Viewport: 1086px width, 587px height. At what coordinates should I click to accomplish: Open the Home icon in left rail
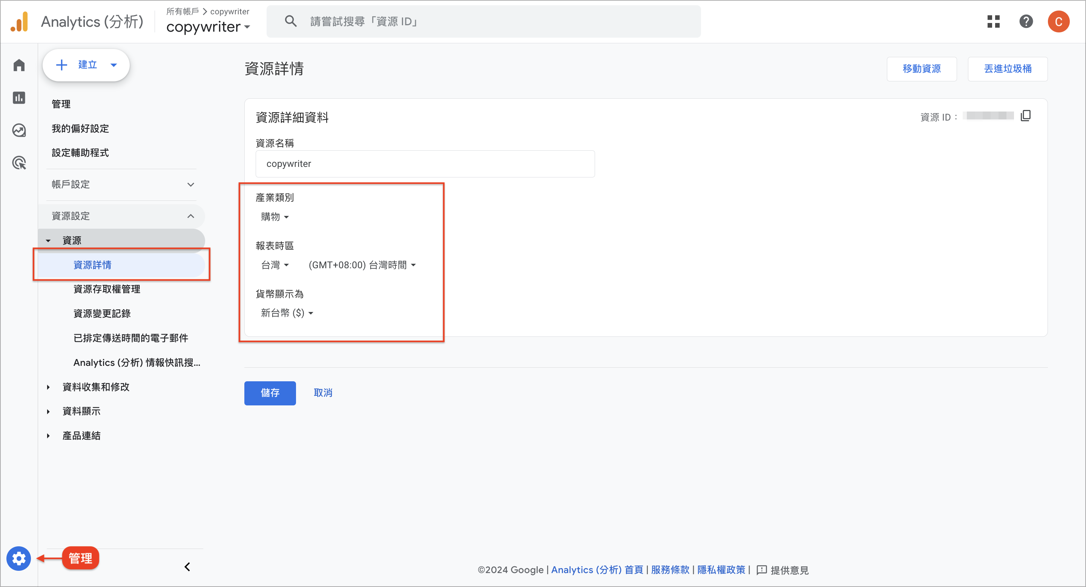[19, 65]
